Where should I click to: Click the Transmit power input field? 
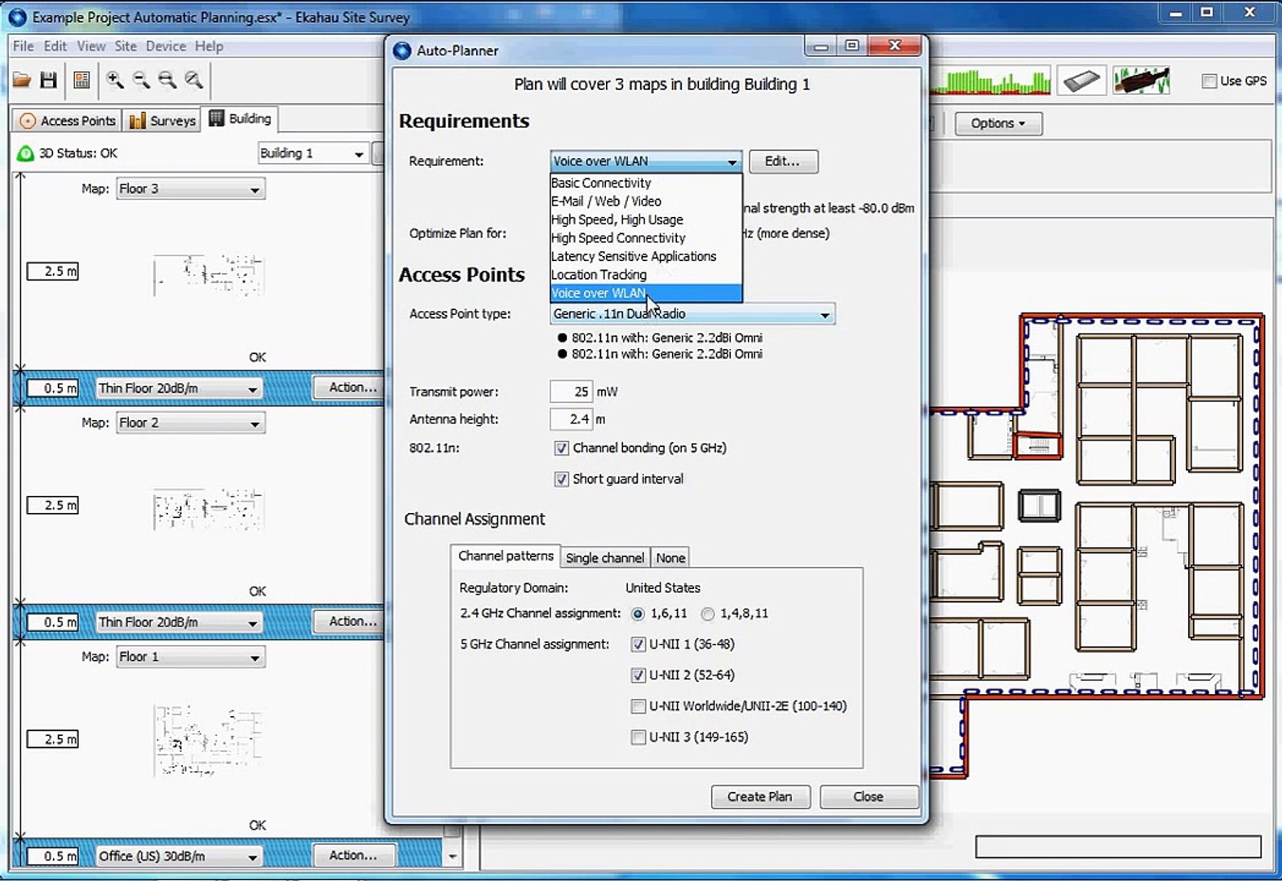[x=571, y=392]
